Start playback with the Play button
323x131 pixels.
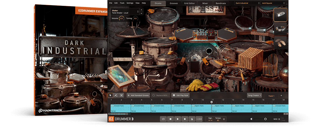(177, 119)
